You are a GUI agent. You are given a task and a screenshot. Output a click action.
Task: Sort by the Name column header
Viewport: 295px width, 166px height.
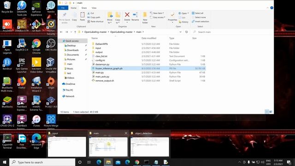point(94,38)
